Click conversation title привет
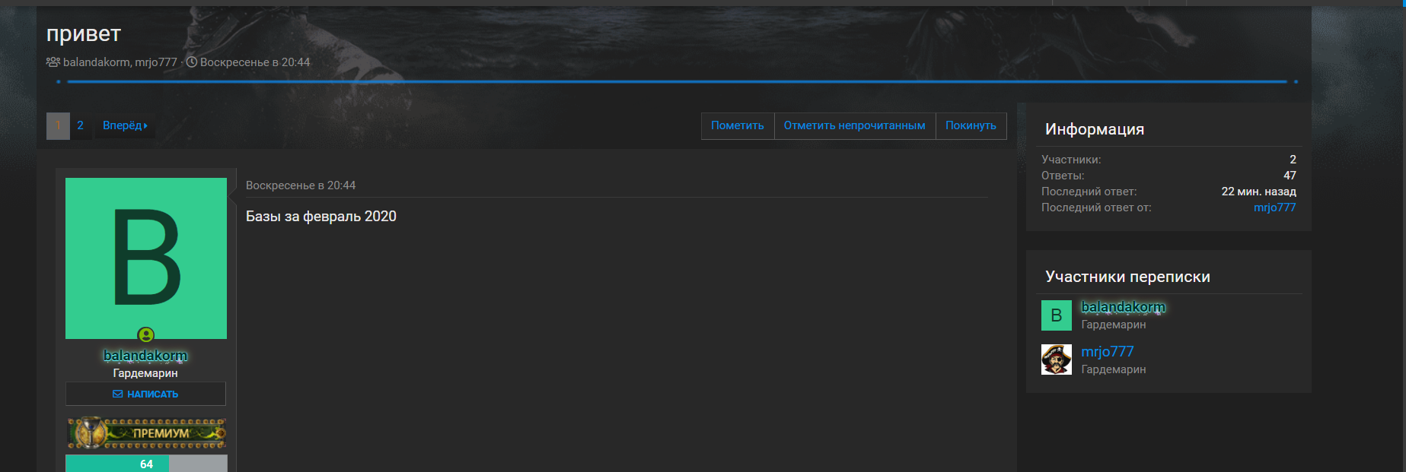Image resolution: width=1406 pixels, height=472 pixels. point(84,33)
